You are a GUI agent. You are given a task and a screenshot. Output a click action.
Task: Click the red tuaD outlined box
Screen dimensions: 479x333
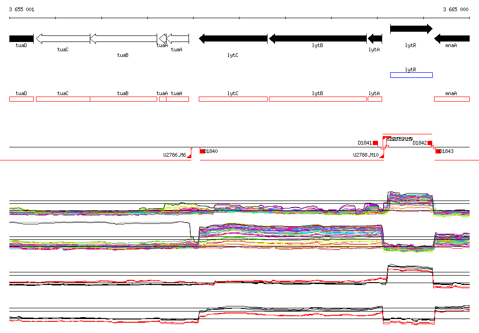(22, 99)
